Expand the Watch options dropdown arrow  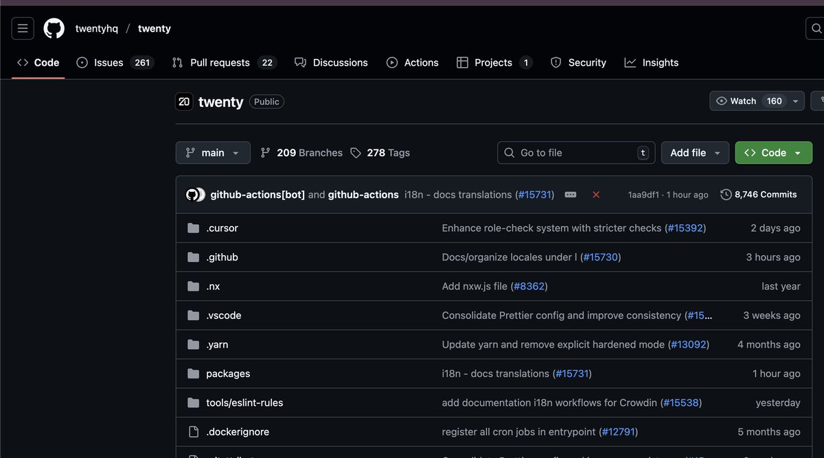pos(796,101)
